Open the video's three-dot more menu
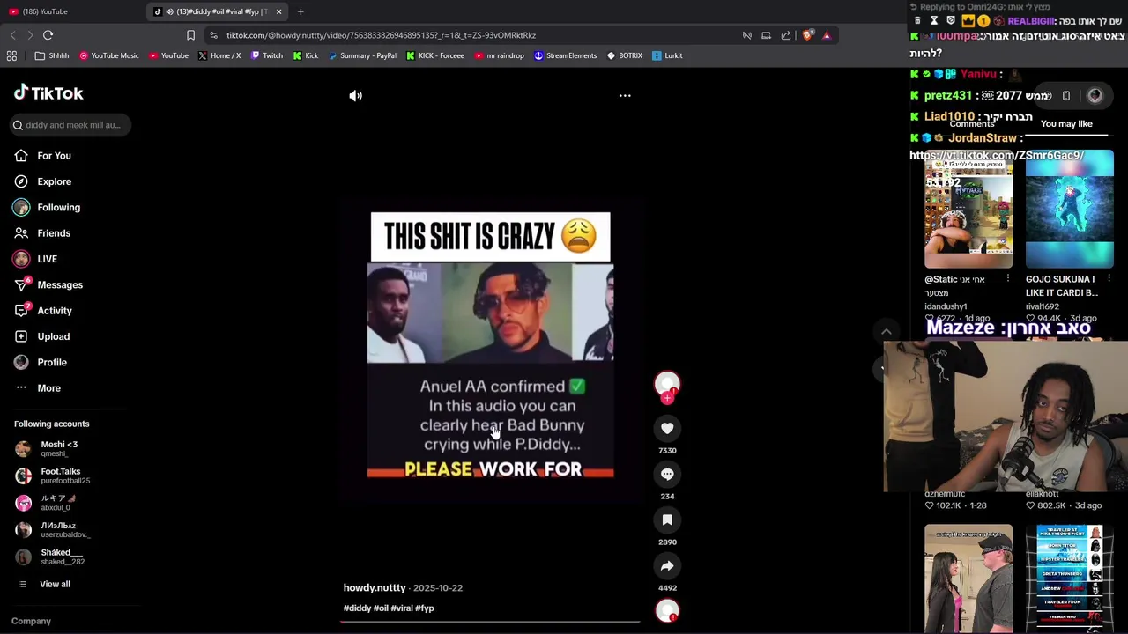1128x634 pixels. click(x=625, y=95)
